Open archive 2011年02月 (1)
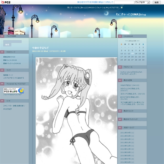Image resolution: width=164 pixels, height=164 pixels. (x=127, y=139)
